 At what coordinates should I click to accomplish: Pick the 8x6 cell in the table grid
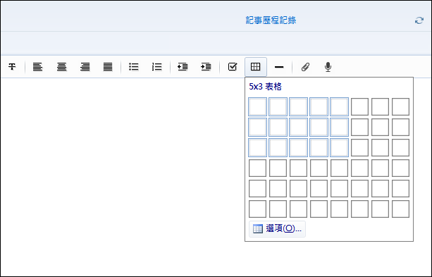[x=400, y=209]
